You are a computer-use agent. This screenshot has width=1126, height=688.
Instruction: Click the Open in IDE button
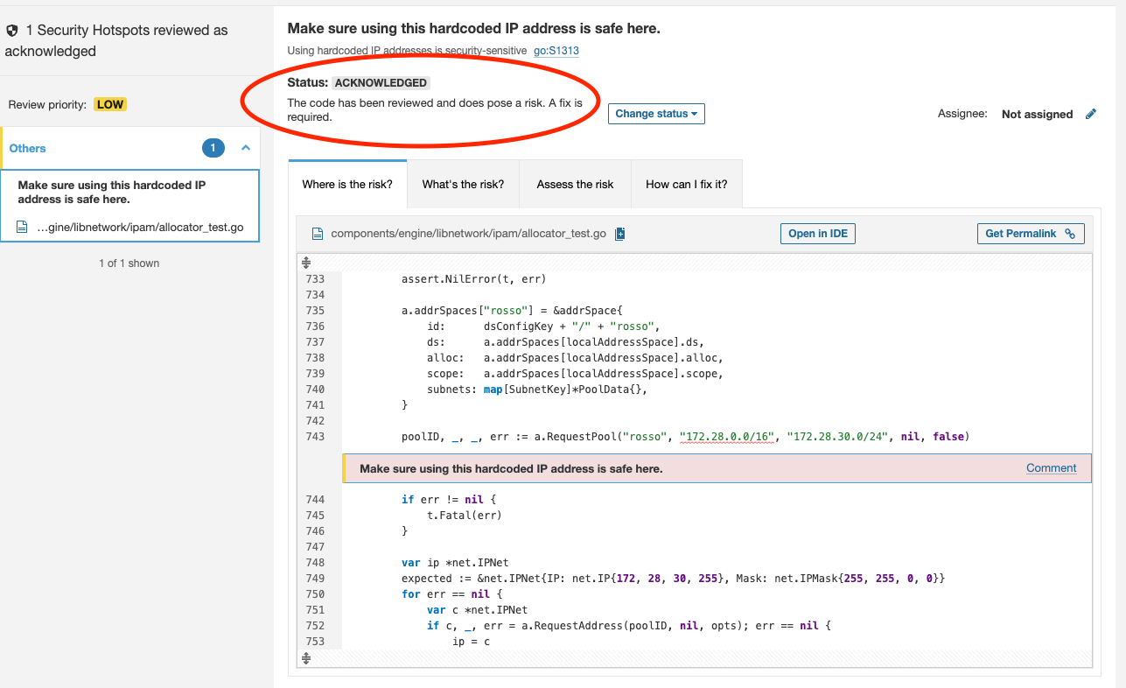pos(818,234)
